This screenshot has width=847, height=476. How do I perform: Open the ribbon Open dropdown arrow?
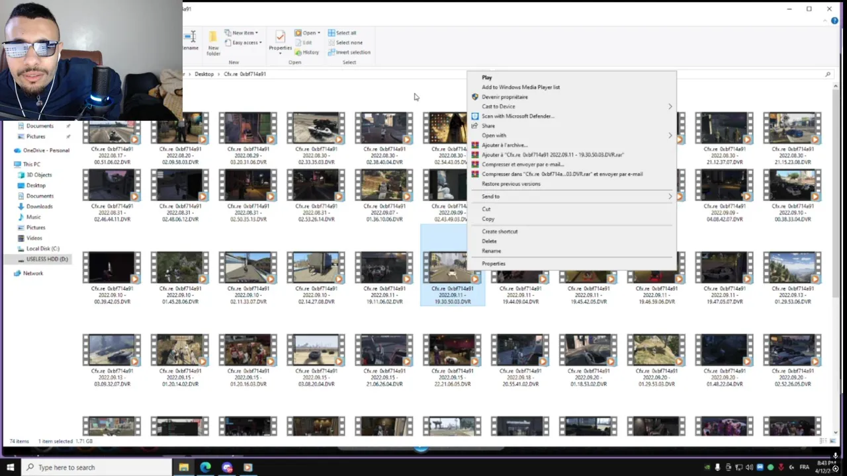click(319, 33)
